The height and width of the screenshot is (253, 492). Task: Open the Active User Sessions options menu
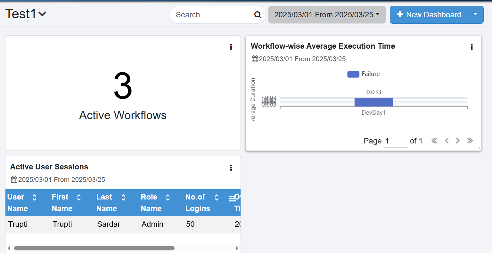pos(231,167)
